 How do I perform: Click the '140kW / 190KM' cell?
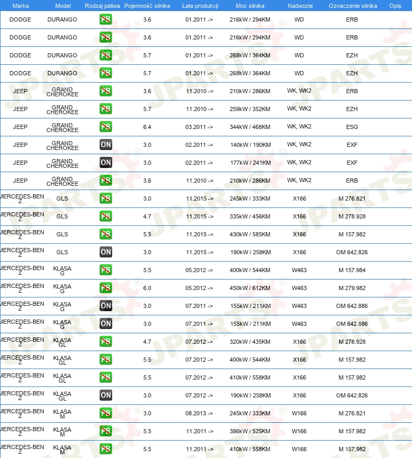[250, 145]
